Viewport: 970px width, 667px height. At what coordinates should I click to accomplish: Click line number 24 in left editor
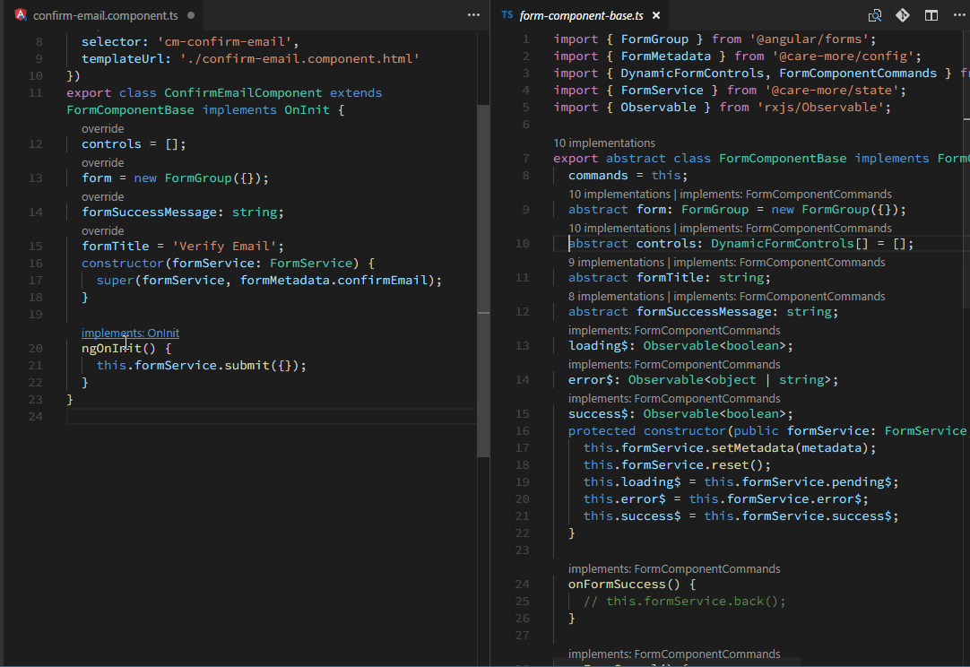(x=36, y=416)
